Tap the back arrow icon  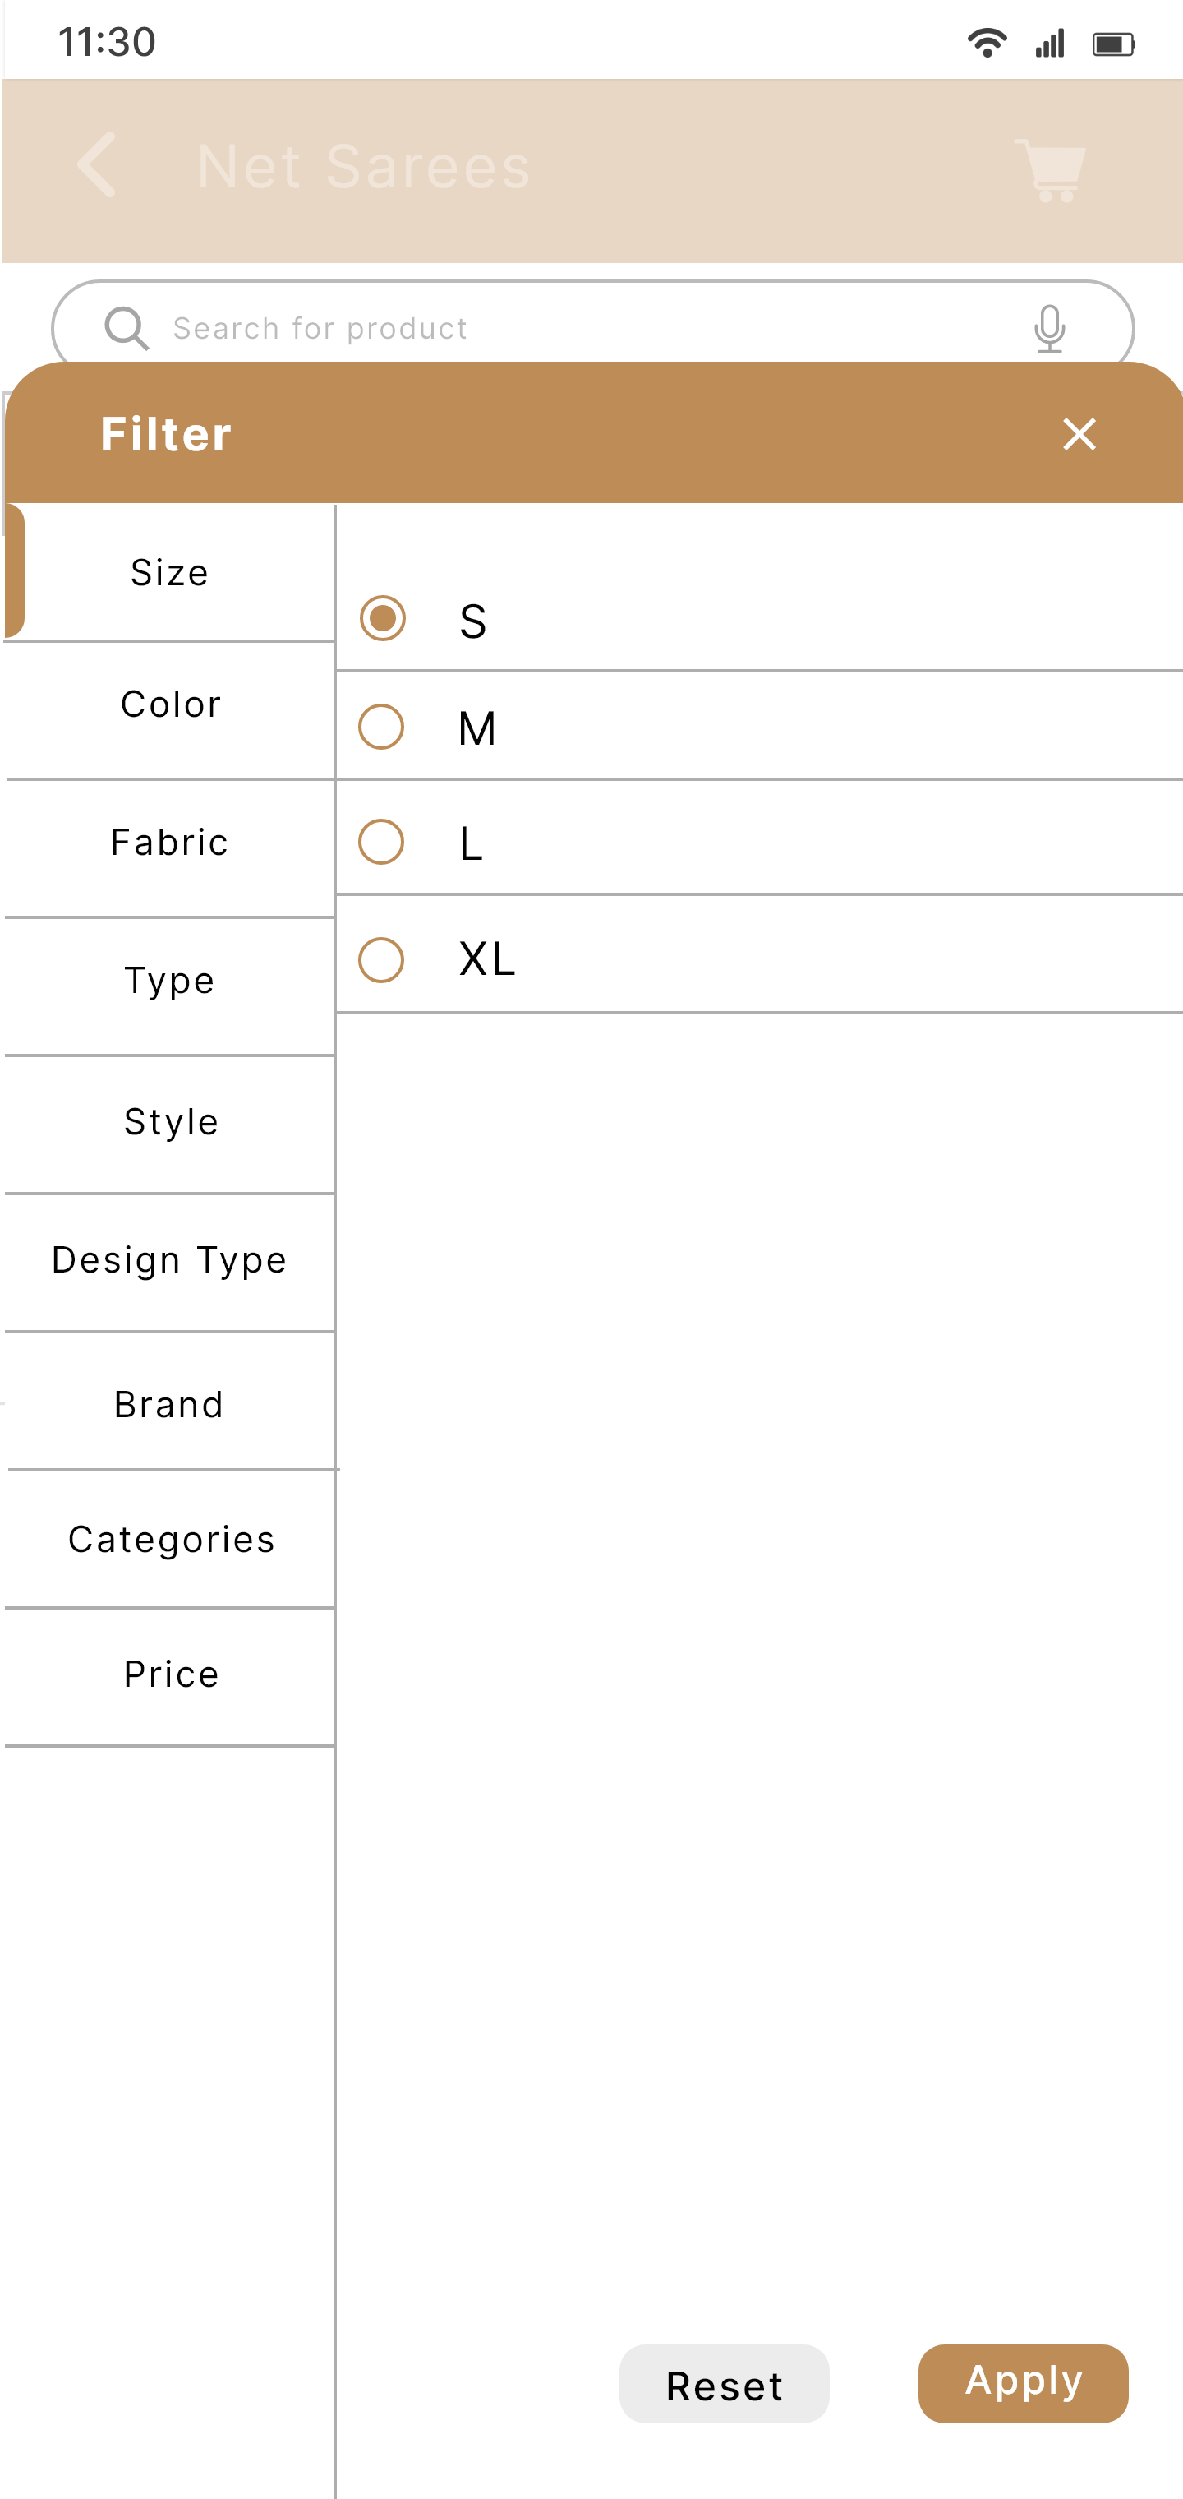(97, 166)
